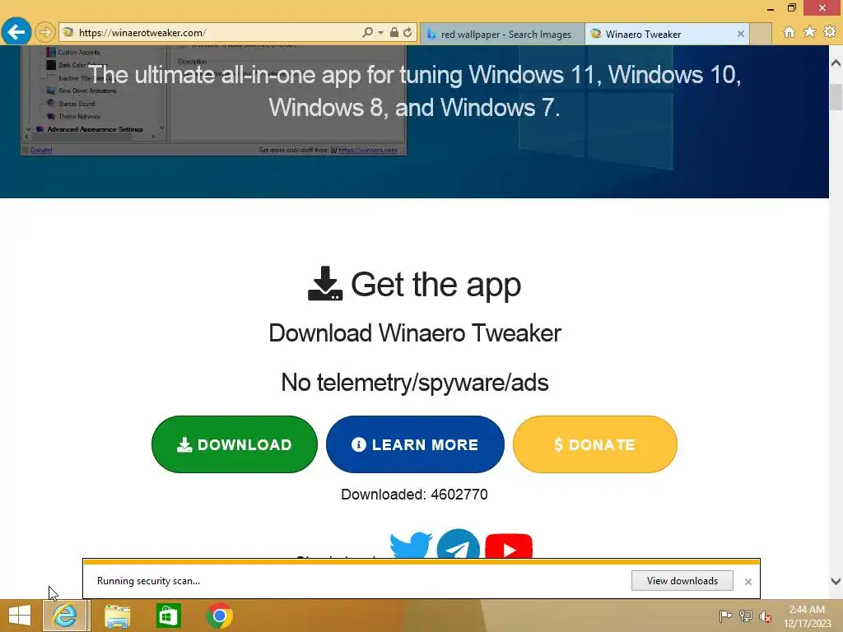
Task: Open File Explorer from taskbar
Action: point(117,616)
